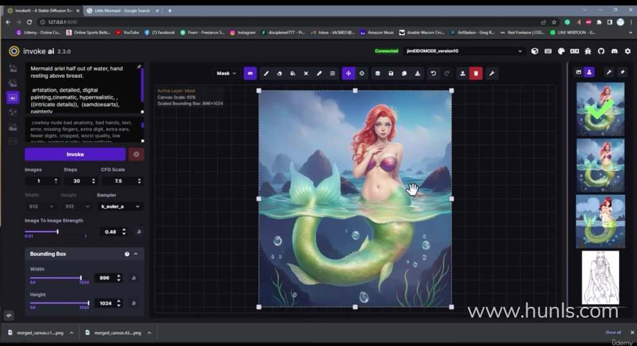Open the Model Manager cube icon

535,51
